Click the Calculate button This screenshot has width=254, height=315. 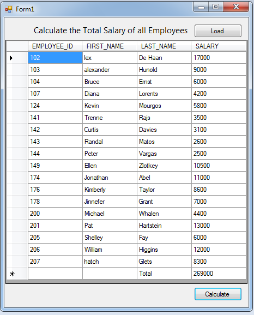218,294
